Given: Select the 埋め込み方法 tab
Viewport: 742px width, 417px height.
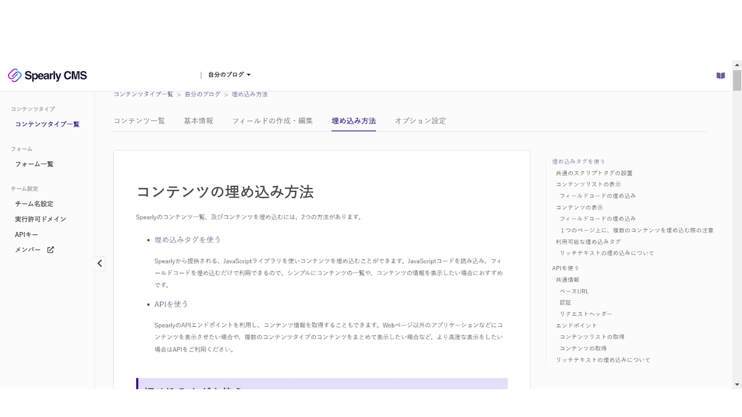Looking at the screenshot, I should pyautogui.click(x=354, y=121).
